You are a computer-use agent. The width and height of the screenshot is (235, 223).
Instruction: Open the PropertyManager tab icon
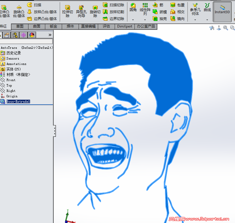pyautogui.click(x=7, y=35)
